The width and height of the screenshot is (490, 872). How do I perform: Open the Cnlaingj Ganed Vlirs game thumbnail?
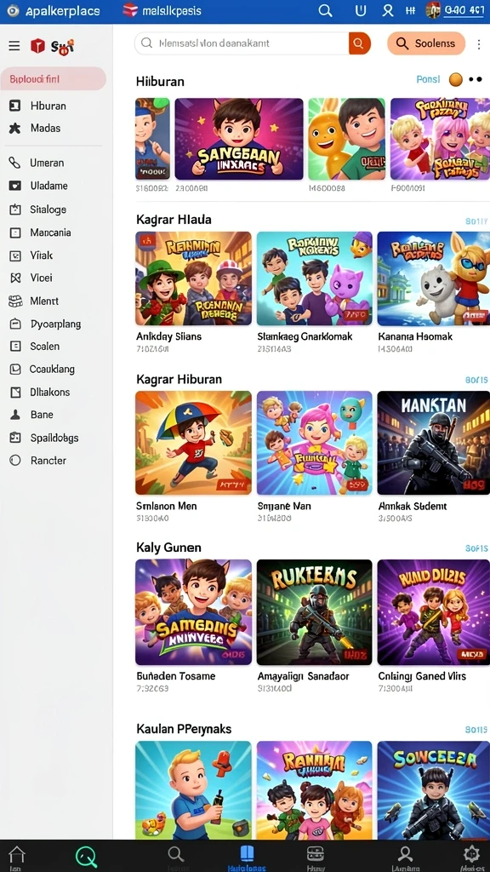coord(433,612)
